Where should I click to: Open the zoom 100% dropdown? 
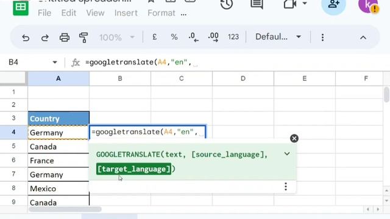click(117, 38)
